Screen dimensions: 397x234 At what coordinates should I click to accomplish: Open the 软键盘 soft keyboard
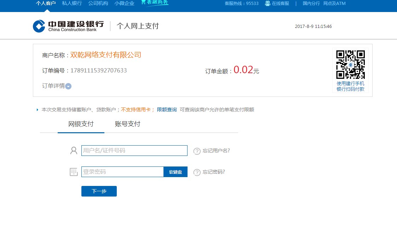coord(176,172)
